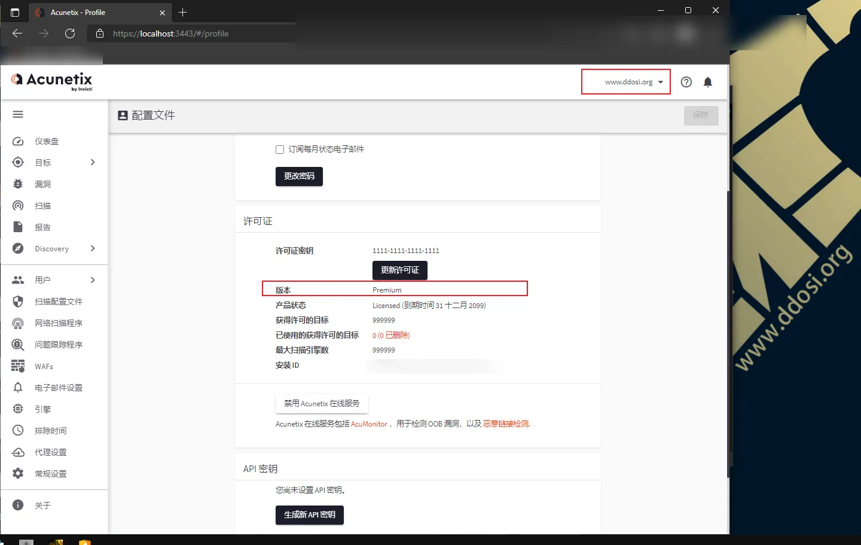Click the engines chip icon
This screenshot has height=545, width=861.
[x=18, y=409]
